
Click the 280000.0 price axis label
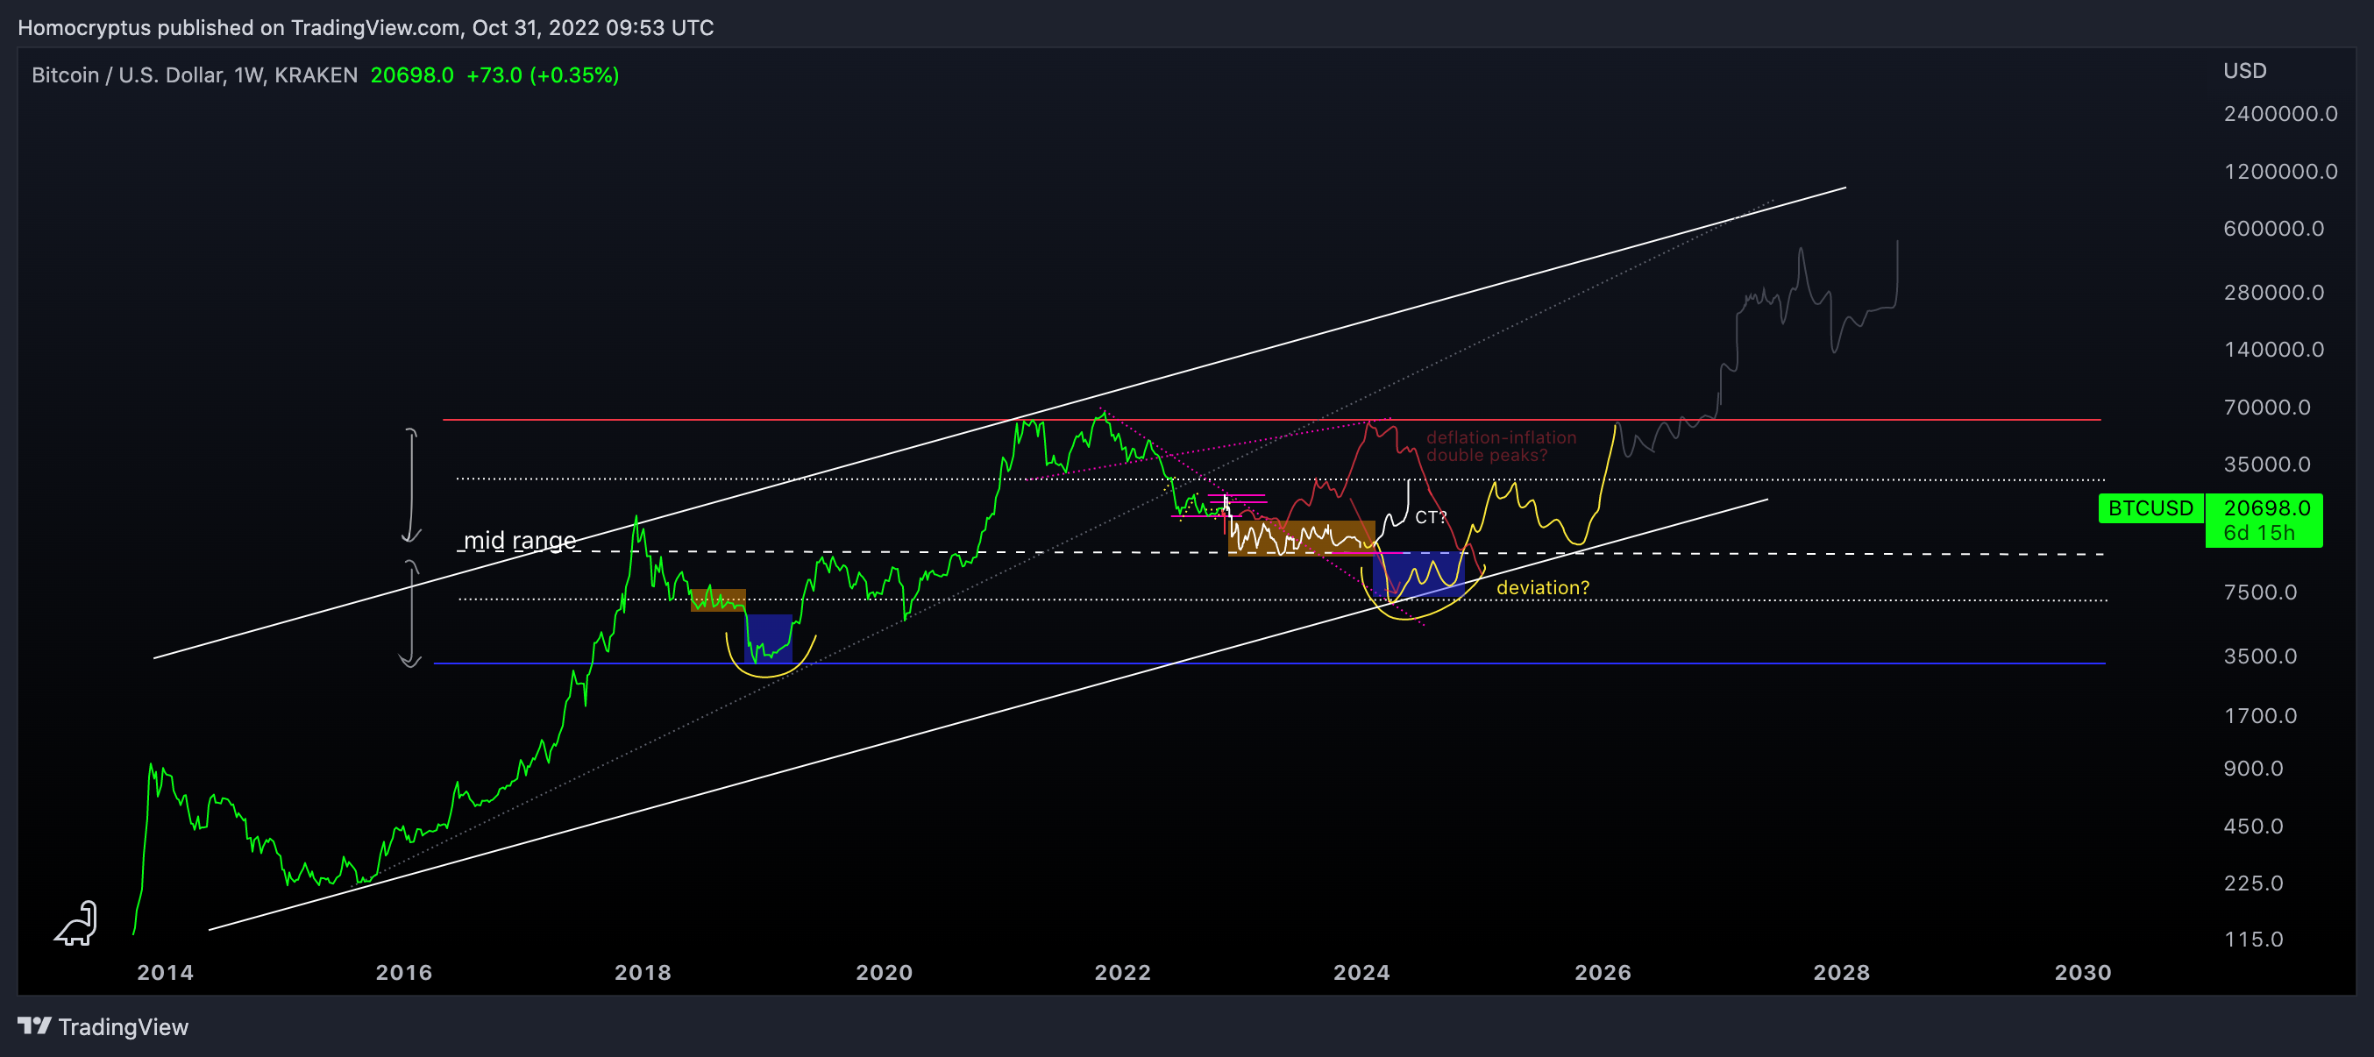2273,292
